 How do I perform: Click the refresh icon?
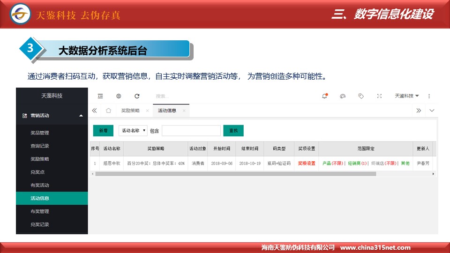[137, 96]
